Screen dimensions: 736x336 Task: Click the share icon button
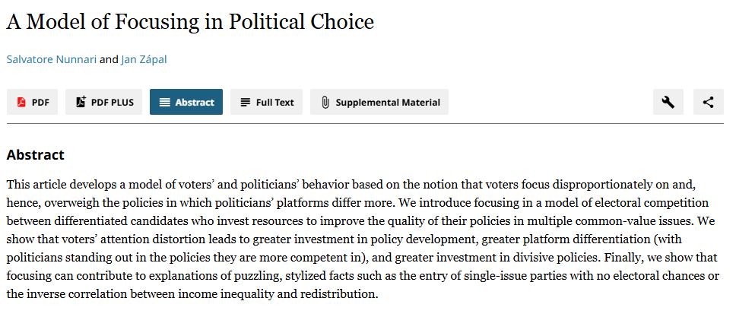point(708,102)
